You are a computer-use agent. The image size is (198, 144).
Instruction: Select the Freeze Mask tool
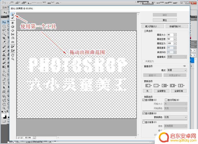point(13,47)
